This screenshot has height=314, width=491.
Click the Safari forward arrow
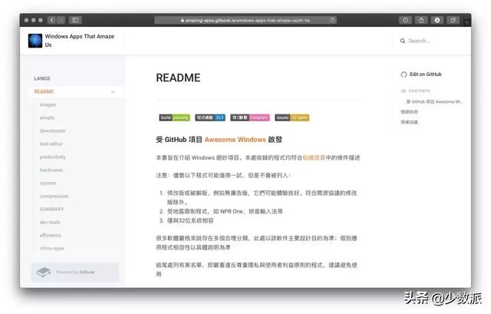61,20
